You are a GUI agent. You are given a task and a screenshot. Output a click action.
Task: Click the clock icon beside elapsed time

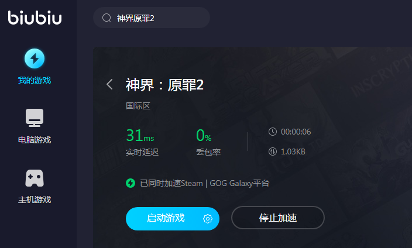pos(273,132)
